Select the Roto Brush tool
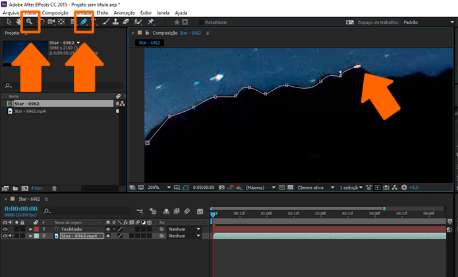The image size is (458, 277). [138, 22]
